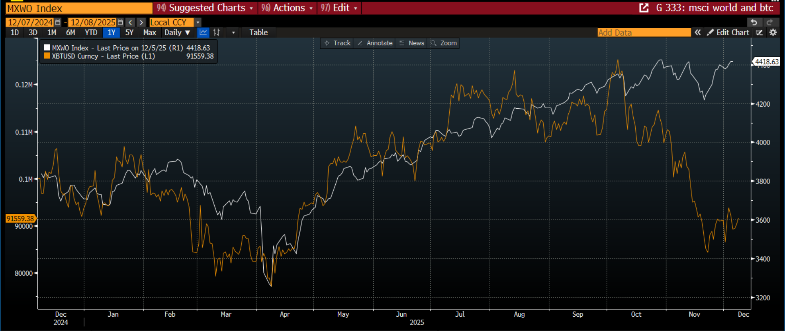Image resolution: width=785 pixels, height=331 pixels.
Task: Switch to Table view
Action: click(258, 33)
